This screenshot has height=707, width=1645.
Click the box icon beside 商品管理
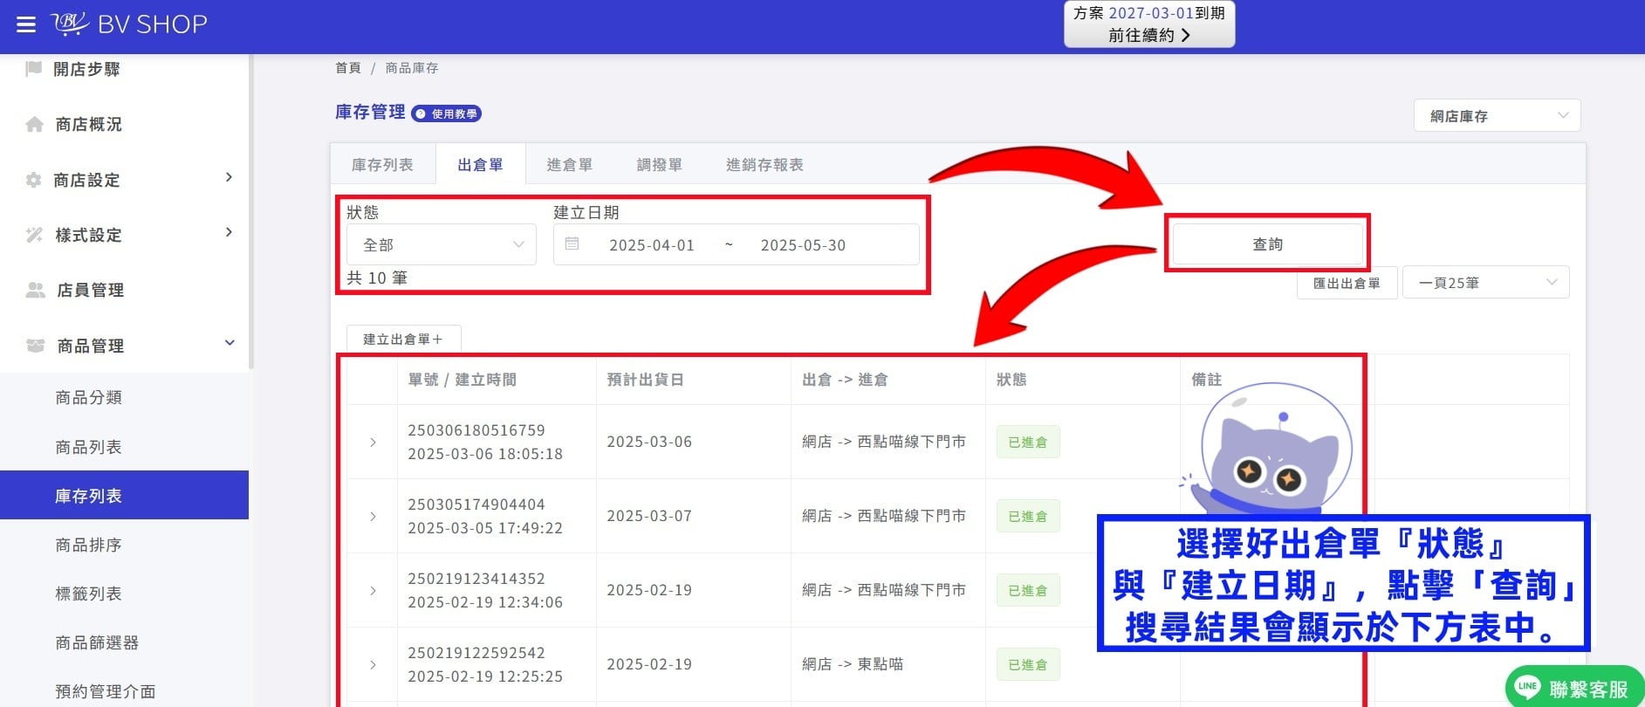pyautogui.click(x=36, y=346)
